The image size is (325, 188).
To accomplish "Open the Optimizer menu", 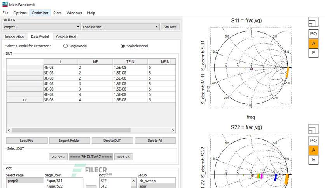I will point(40,13).
